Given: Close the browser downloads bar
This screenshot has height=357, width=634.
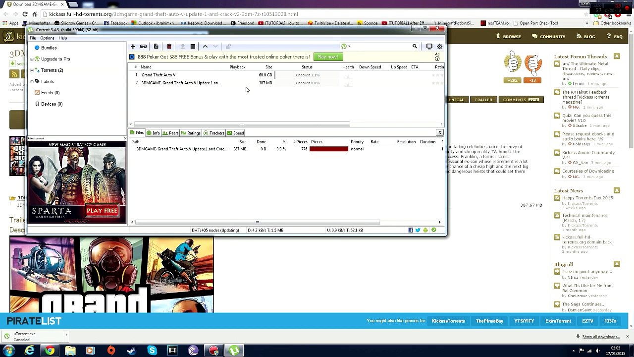Looking at the screenshot, I should (627, 337).
